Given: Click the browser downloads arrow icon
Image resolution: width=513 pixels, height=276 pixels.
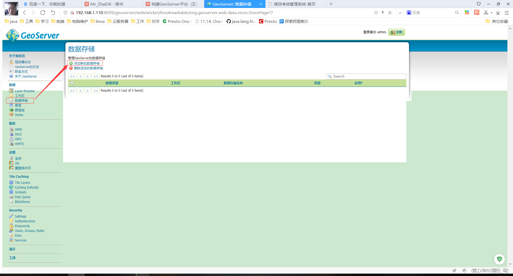Looking at the screenshot, I should pyautogui.click(x=498, y=12).
